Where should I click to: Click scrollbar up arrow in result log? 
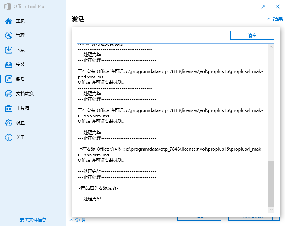click(x=271, y=47)
